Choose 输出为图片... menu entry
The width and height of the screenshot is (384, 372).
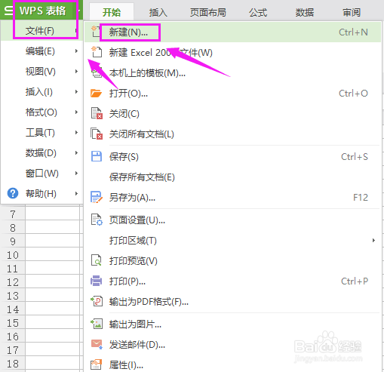pos(232,324)
